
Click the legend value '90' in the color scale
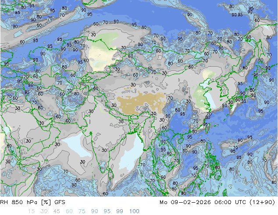click(x=94, y=211)
